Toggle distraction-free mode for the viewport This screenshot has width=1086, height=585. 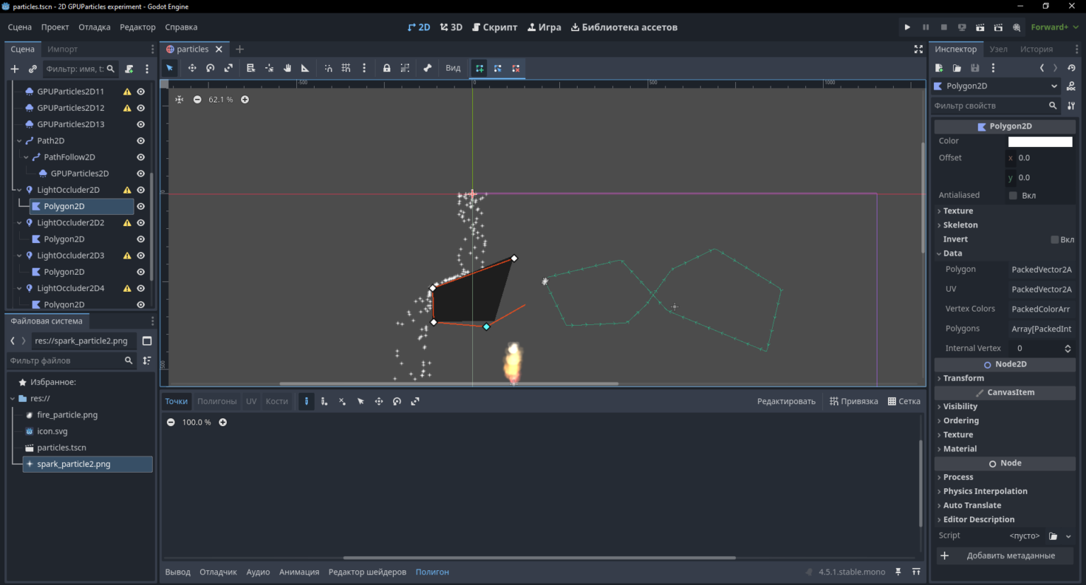(x=918, y=49)
